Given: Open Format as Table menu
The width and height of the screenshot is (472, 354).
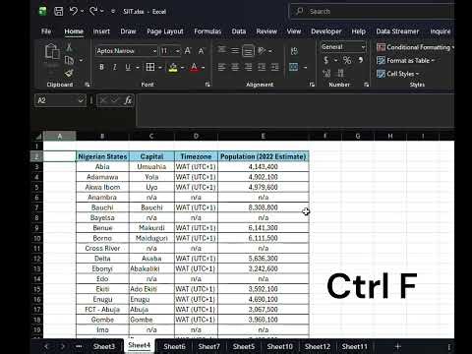Looking at the screenshot, I should click(x=405, y=61).
